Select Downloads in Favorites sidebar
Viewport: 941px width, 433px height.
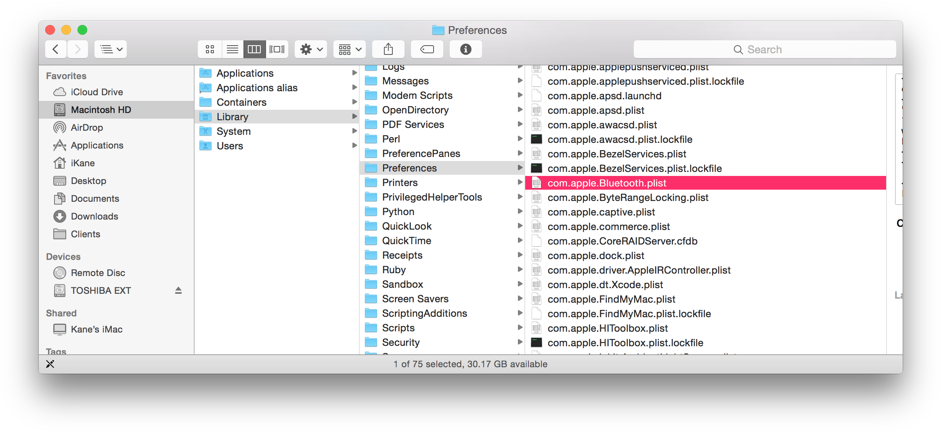tap(94, 216)
